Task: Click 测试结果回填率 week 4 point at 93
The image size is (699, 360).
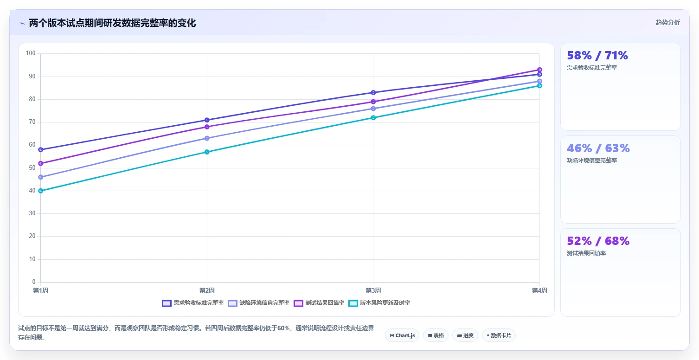Action: coord(539,70)
